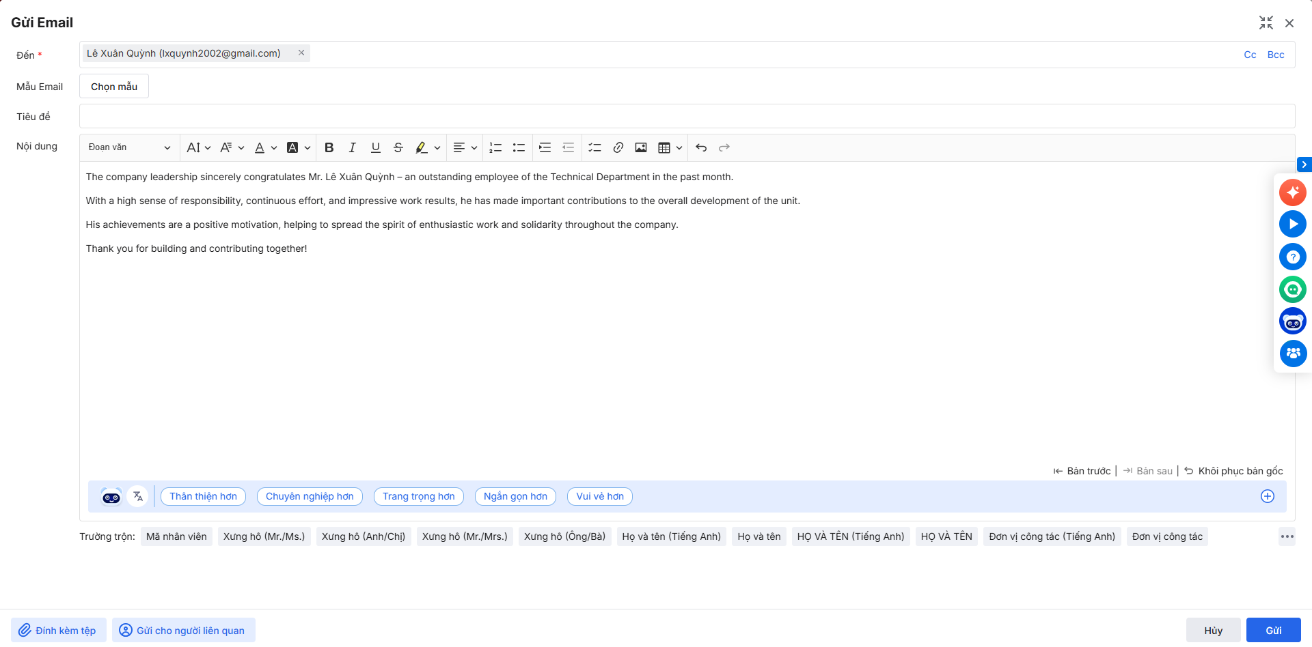This screenshot has height=647, width=1312.
Task: Insert Đơn vị công tác merge field
Action: pyautogui.click(x=1167, y=536)
